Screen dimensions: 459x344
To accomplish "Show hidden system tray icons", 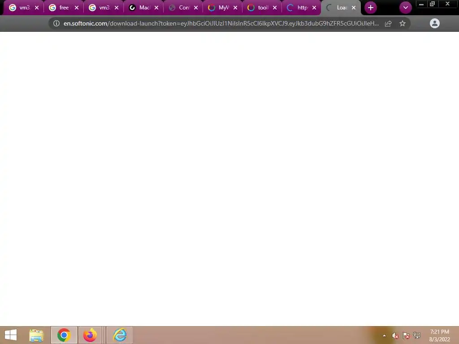I will 384,335.
